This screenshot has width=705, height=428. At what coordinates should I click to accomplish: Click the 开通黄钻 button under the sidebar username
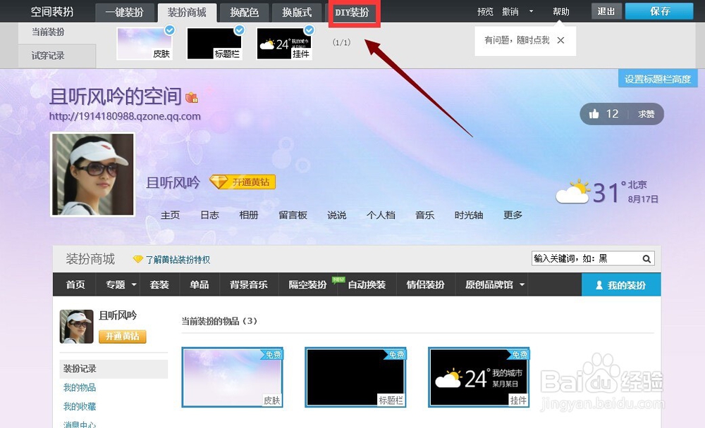[122, 336]
